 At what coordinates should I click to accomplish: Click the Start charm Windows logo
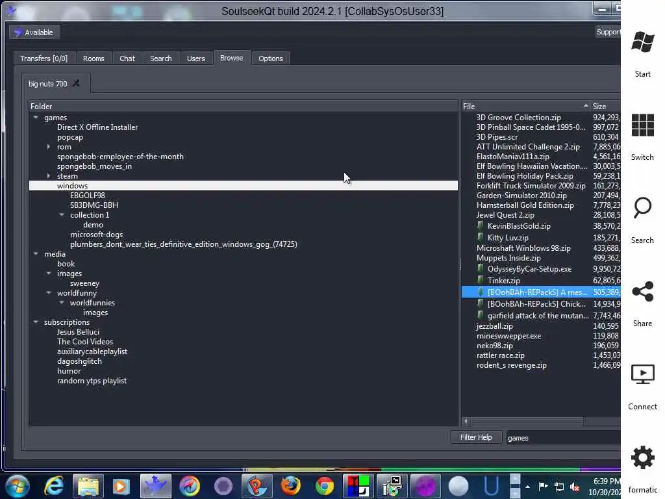642,42
